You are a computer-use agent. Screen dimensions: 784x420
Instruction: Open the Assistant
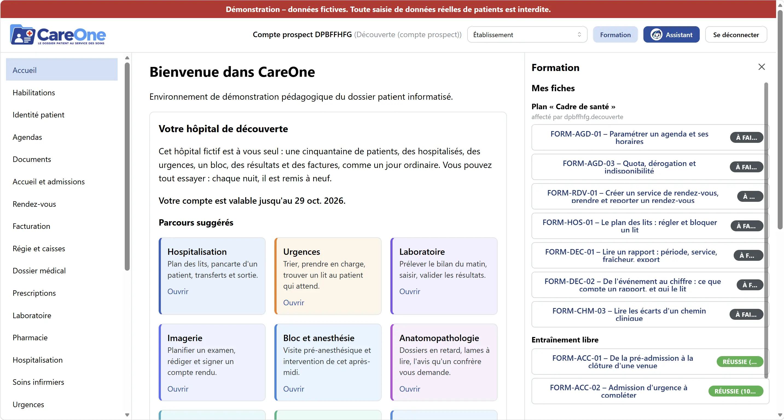point(671,35)
